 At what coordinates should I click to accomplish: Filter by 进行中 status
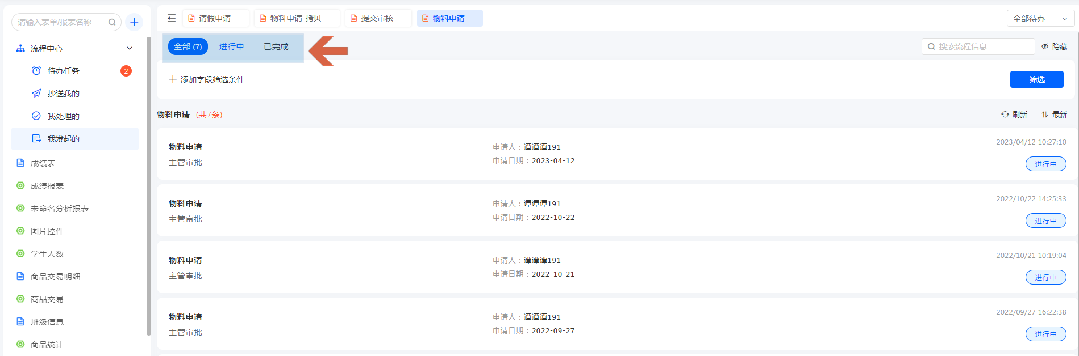tap(231, 46)
